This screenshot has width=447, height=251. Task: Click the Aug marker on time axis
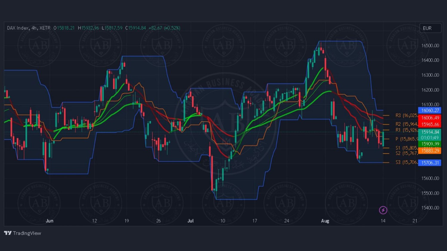pos(325,221)
